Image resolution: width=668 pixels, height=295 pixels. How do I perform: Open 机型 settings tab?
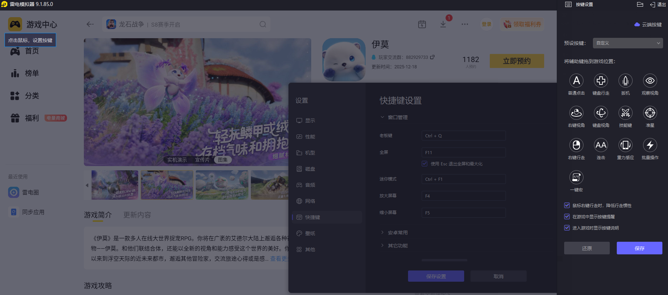click(327, 153)
